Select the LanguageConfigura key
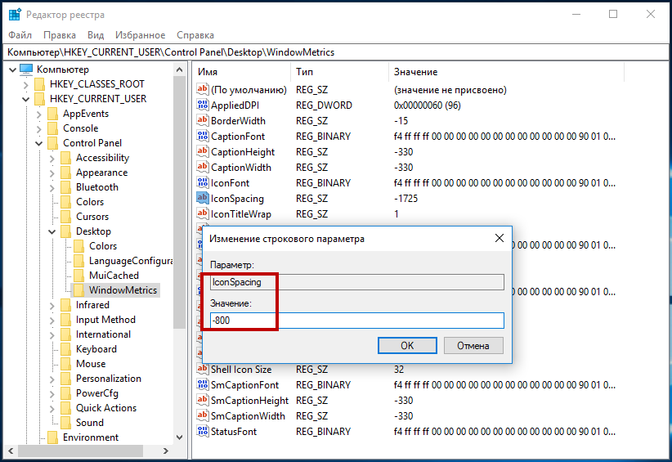Screen dimensions: 672x462 pos(131,261)
